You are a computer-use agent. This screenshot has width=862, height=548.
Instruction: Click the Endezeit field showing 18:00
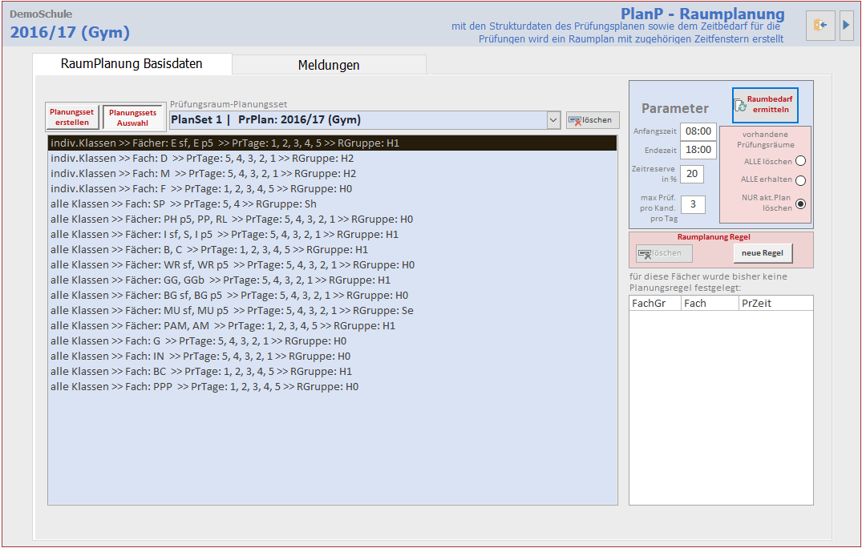click(x=698, y=150)
